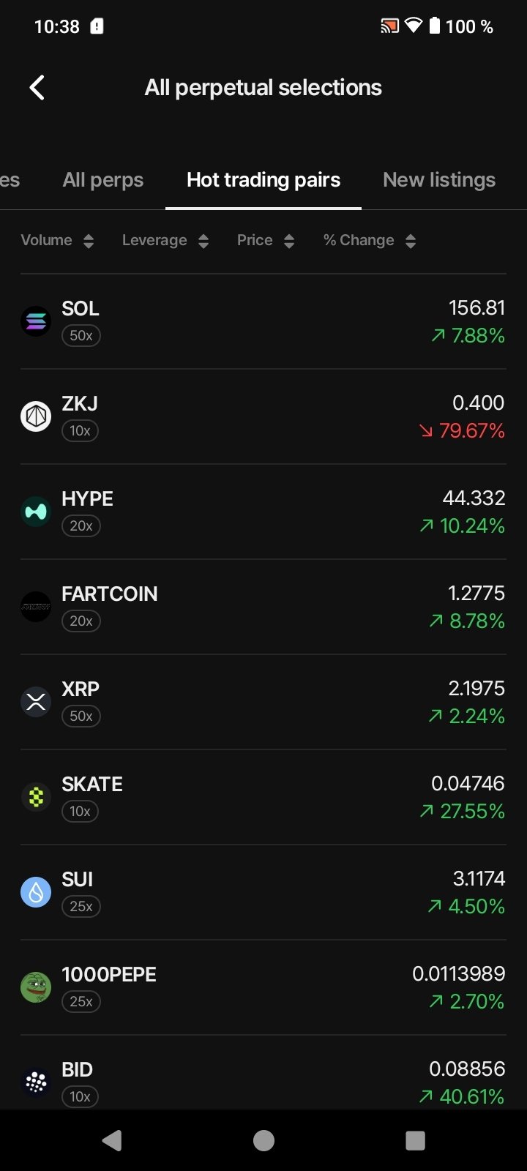This screenshot has height=1171, width=527.
Task: Tap the BID token logo
Action: click(x=36, y=1082)
